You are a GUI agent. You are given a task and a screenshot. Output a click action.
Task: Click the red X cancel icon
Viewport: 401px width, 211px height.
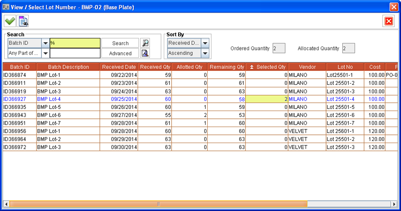[388, 21]
